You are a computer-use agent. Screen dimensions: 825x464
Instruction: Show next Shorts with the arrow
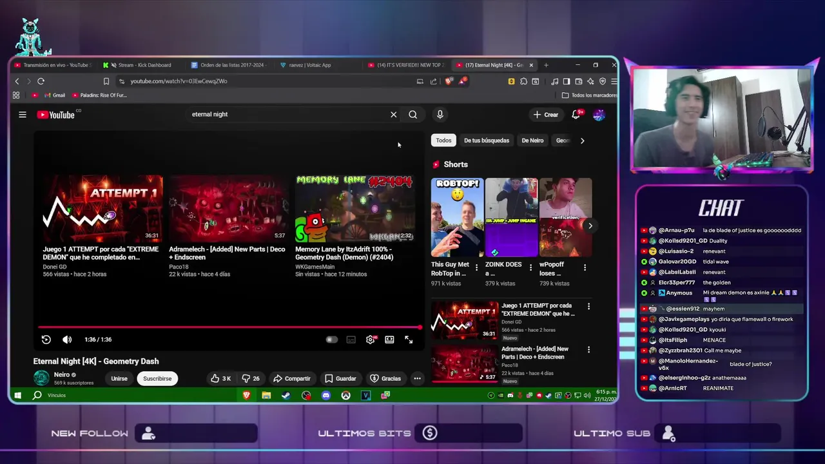pyautogui.click(x=590, y=226)
